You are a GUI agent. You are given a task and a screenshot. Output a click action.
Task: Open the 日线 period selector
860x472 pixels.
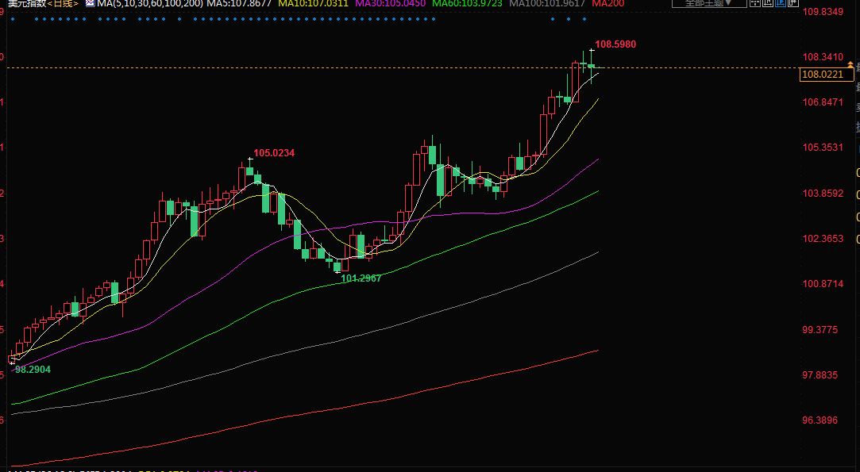[x=64, y=4]
